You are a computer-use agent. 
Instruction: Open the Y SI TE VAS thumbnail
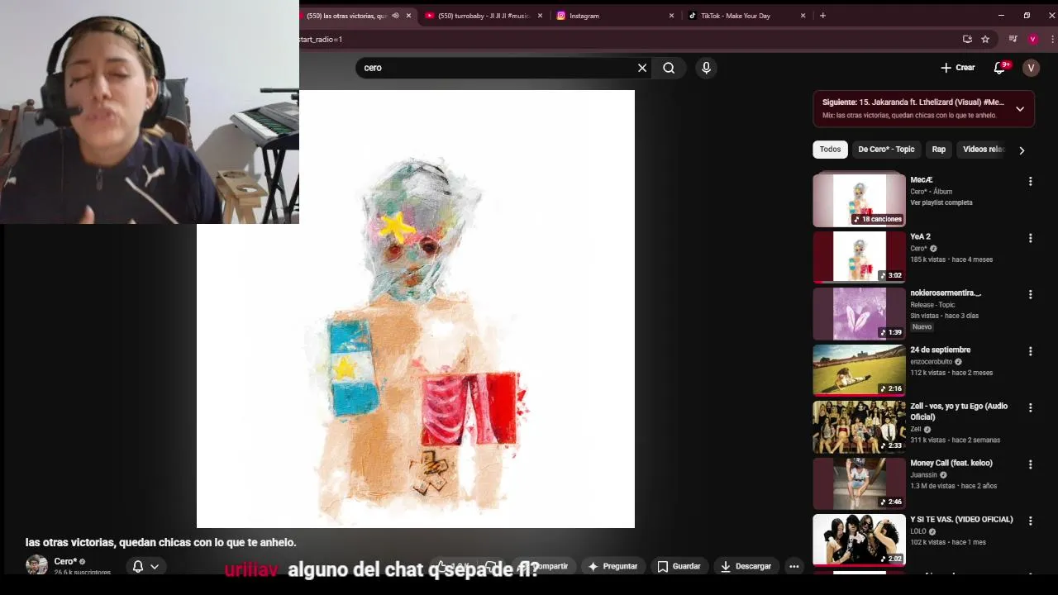(859, 540)
